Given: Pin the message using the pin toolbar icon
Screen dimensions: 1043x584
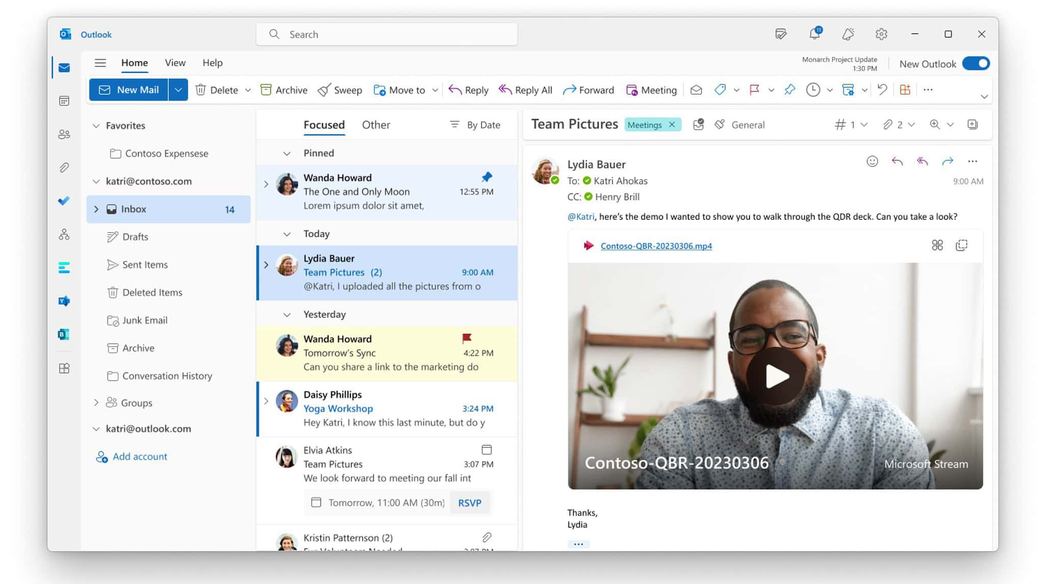Looking at the screenshot, I should pyautogui.click(x=789, y=90).
